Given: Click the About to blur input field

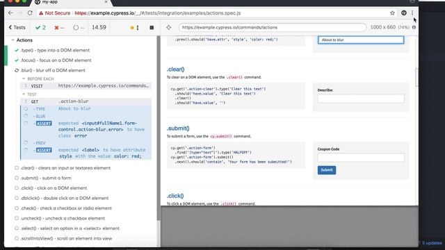Looking at the screenshot, I should [x=361, y=40].
